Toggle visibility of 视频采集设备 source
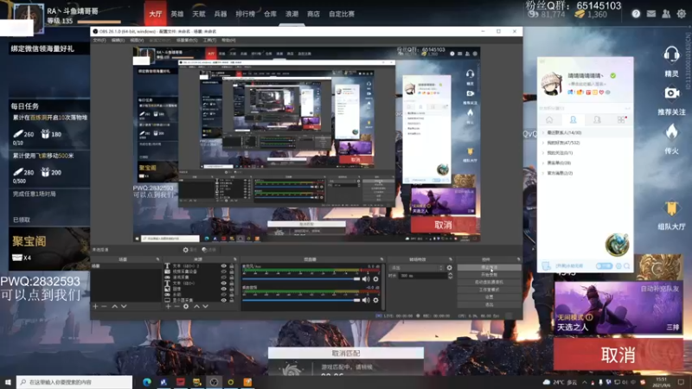This screenshot has height=389, width=692. click(x=224, y=271)
